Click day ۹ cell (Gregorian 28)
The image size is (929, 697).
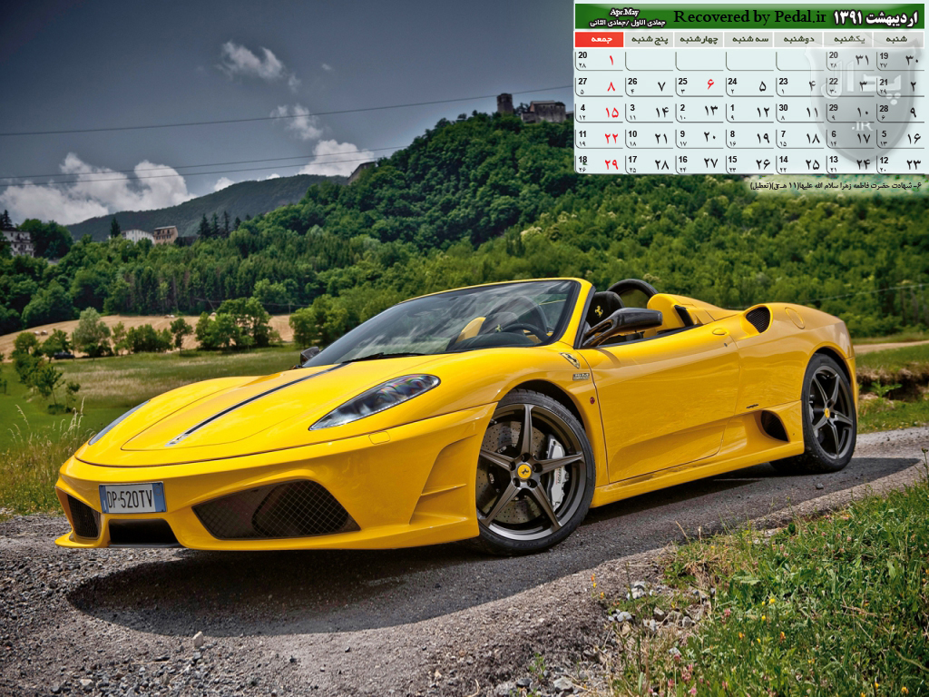[899, 112]
